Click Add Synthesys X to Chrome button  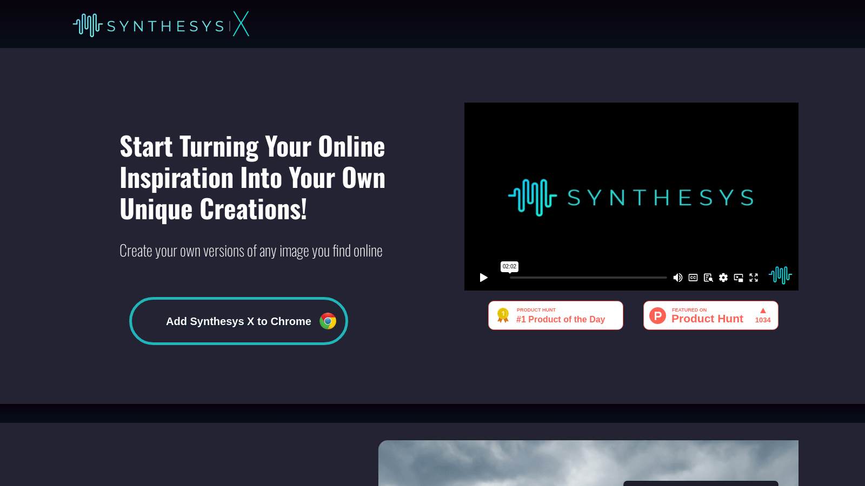click(x=238, y=321)
